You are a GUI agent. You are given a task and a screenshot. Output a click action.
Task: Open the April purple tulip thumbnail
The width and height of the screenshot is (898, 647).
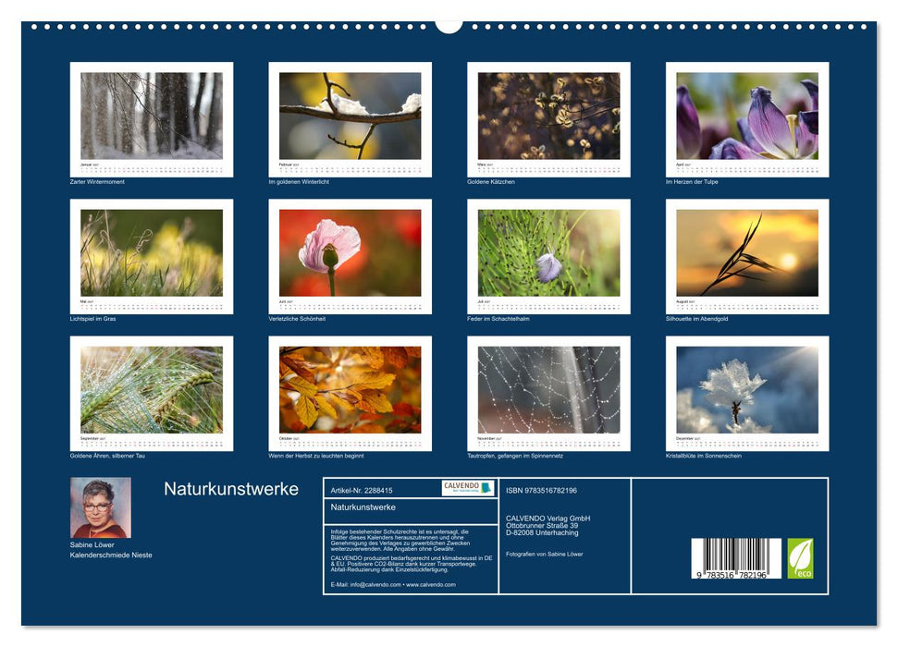(x=747, y=119)
